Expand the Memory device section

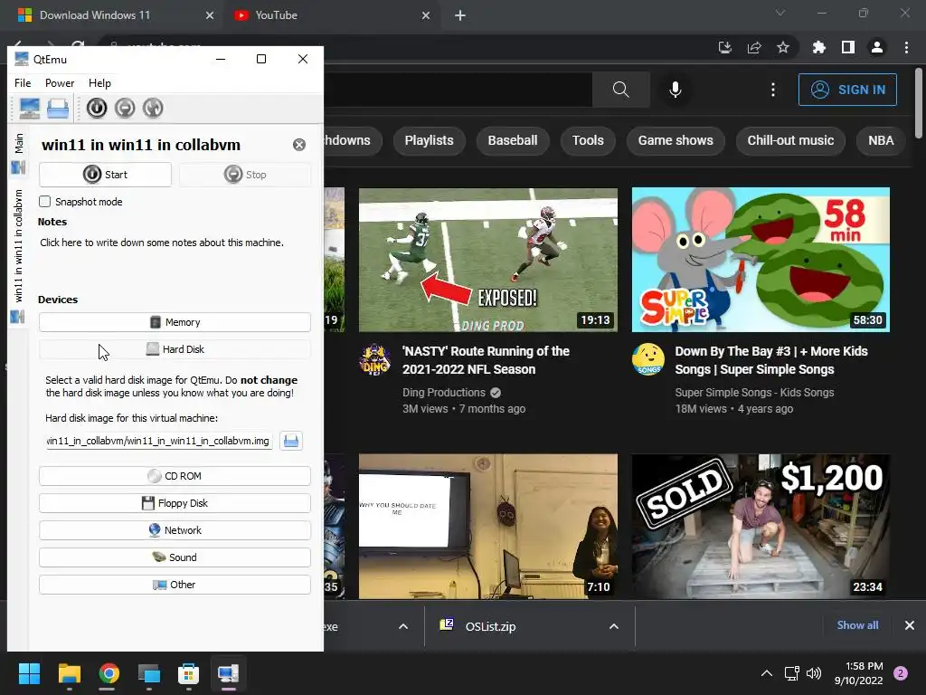[x=175, y=322]
